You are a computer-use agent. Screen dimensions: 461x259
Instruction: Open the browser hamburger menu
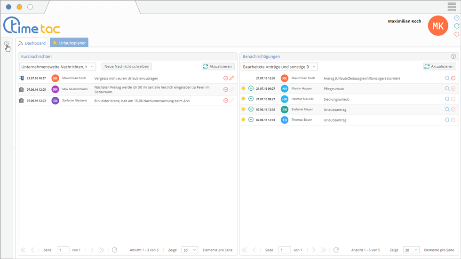tap(452, 7)
